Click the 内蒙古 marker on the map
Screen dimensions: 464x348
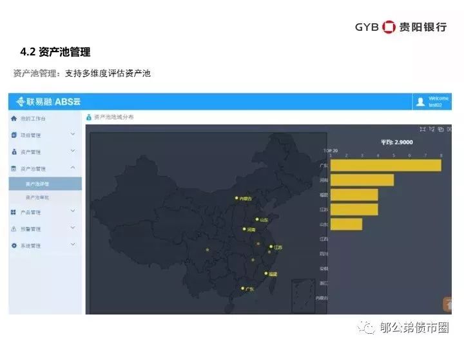[x=237, y=198]
